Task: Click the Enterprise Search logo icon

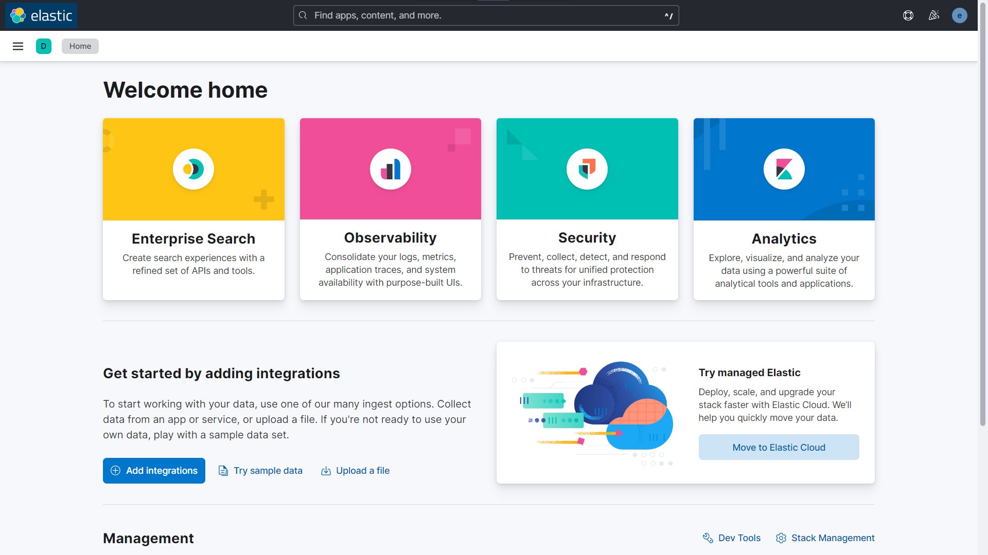Action: [193, 169]
